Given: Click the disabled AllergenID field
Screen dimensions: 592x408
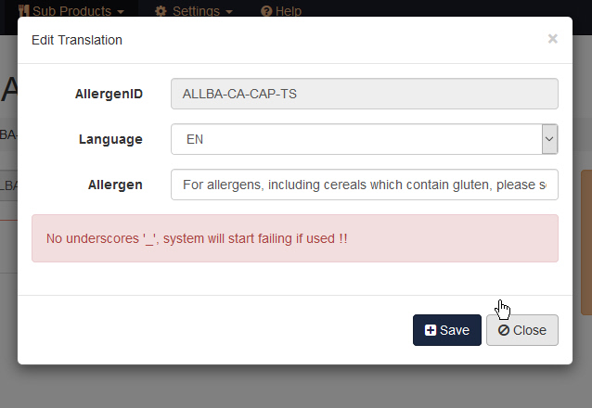Looking at the screenshot, I should (x=365, y=94).
